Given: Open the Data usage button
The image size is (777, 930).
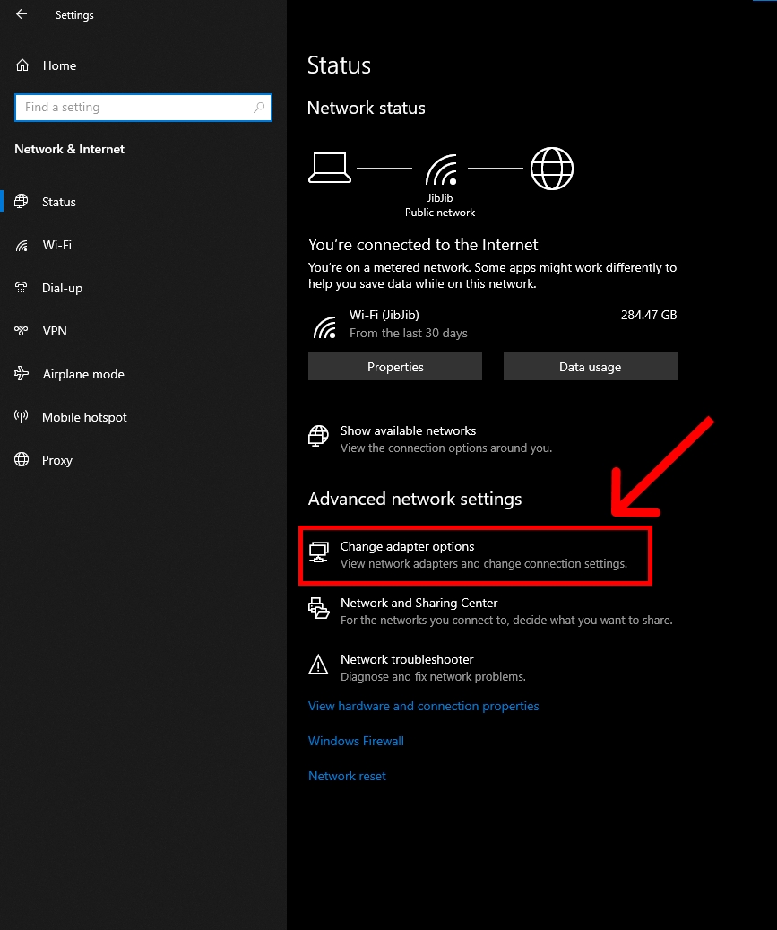Looking at the screenshot, I should [x=591, y=367].
